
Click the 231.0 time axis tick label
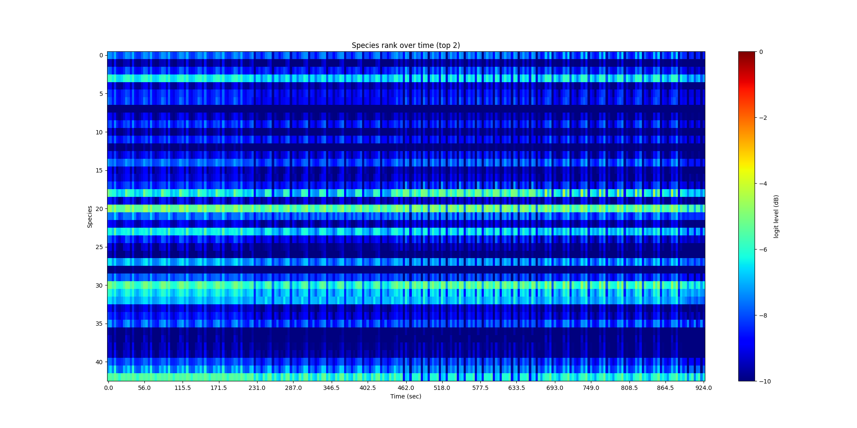tap(257, 388)
